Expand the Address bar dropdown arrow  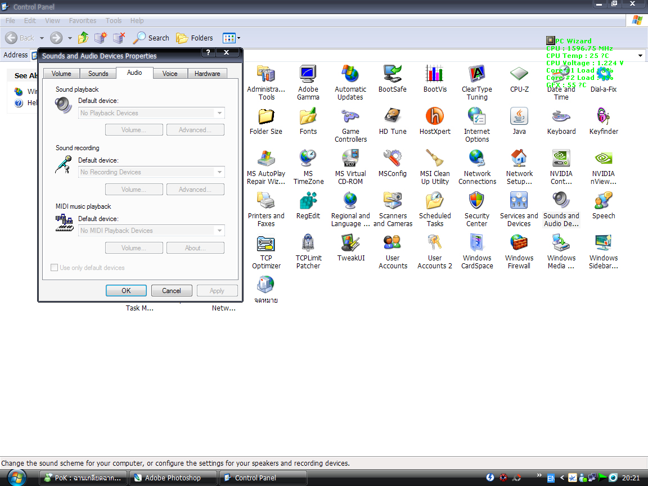(640, 55)
